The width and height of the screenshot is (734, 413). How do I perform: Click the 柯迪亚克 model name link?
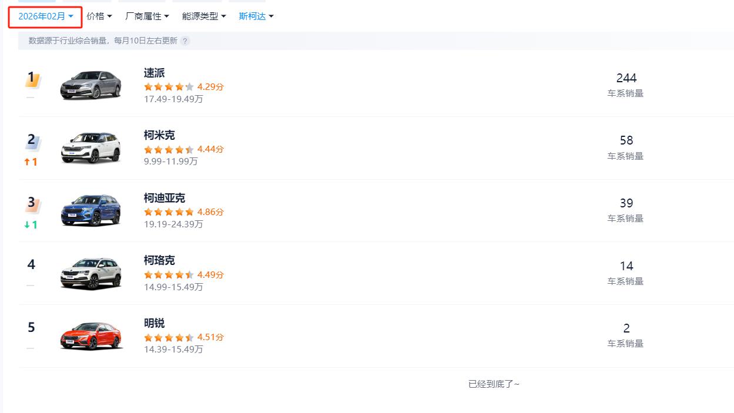tap(165, 198)
